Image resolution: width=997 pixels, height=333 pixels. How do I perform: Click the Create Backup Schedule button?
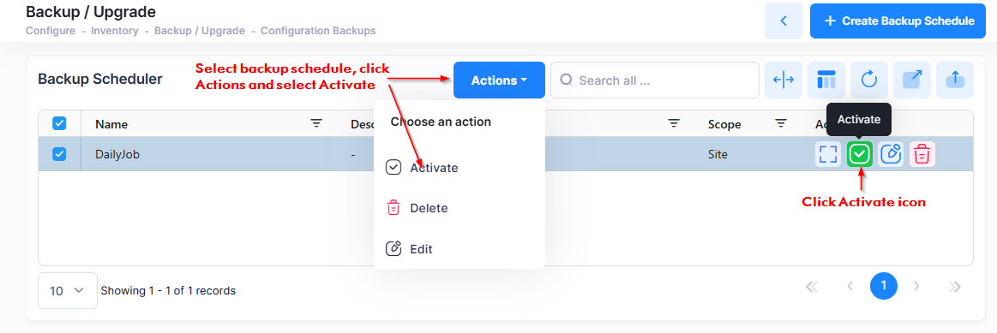[x=898, y=21]
